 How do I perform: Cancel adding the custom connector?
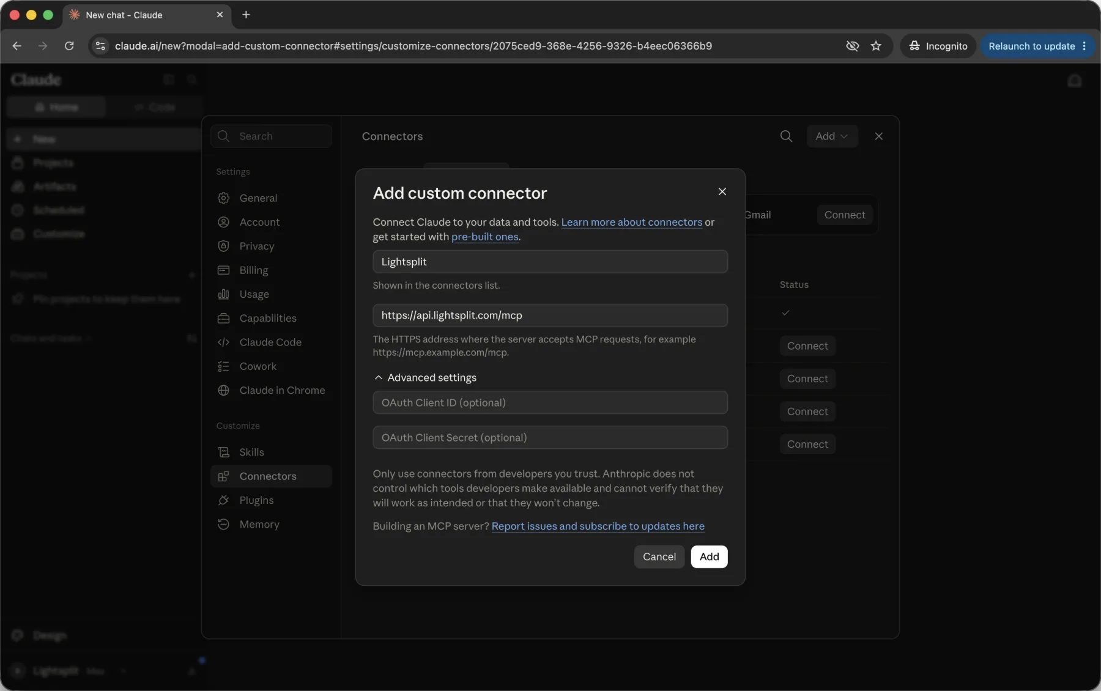point(659,556)
